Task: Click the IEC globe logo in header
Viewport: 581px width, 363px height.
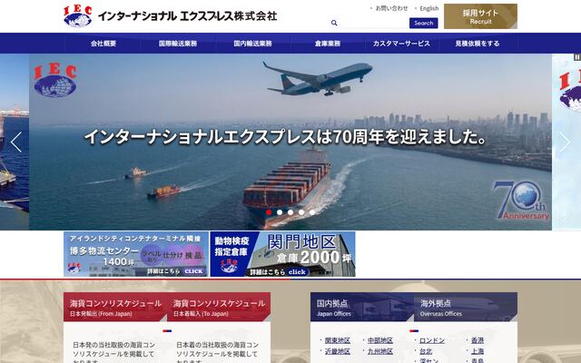Action: (78, 16)
